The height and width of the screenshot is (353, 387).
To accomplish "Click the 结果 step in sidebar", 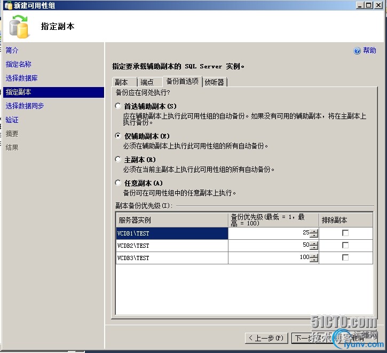I will [12, 147].
